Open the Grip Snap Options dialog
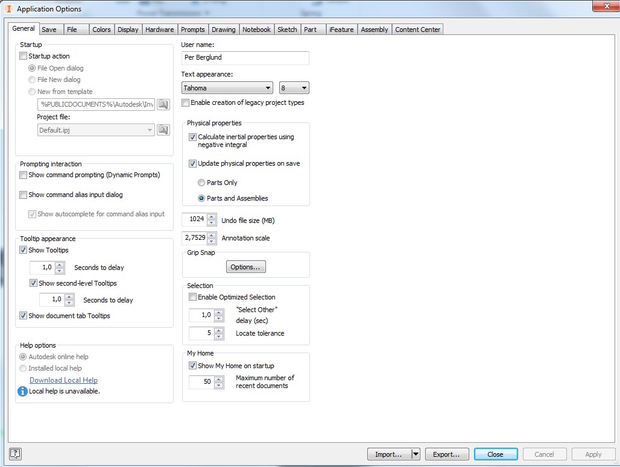This screenshot has height=467, width=620. (x=245, y=266)
